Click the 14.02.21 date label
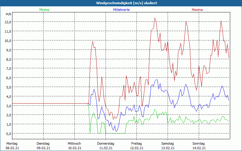 tap(199, 148)
